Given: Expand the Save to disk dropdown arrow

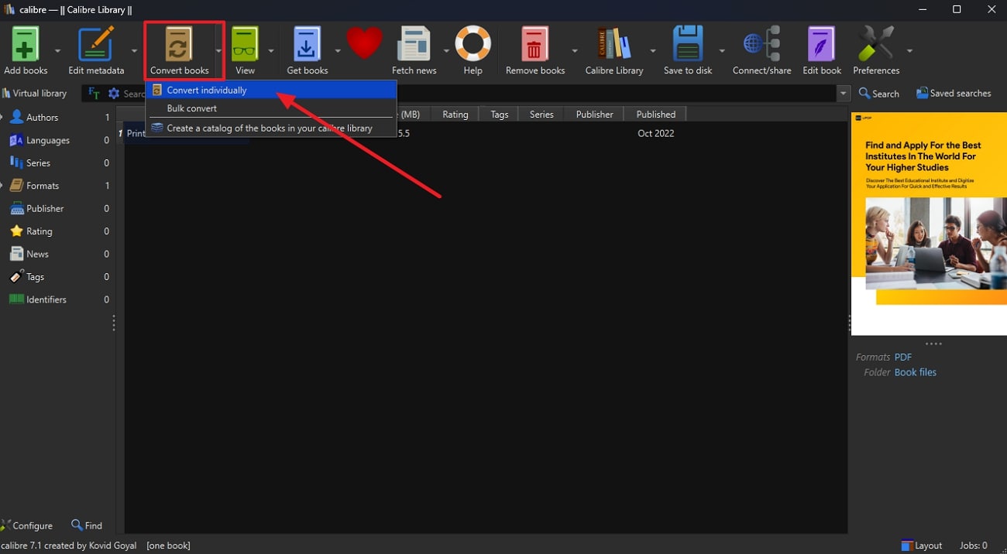Looking at the screenshot, I should click(722, 51).
